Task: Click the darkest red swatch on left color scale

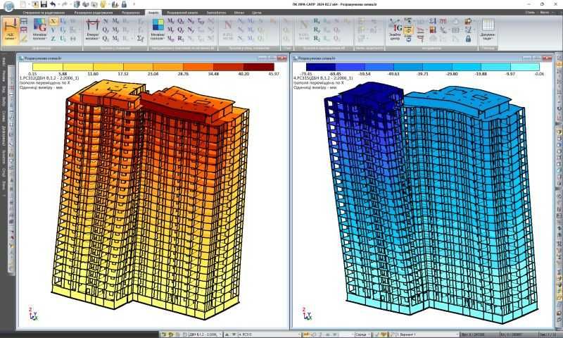Action: pos(258,67)
